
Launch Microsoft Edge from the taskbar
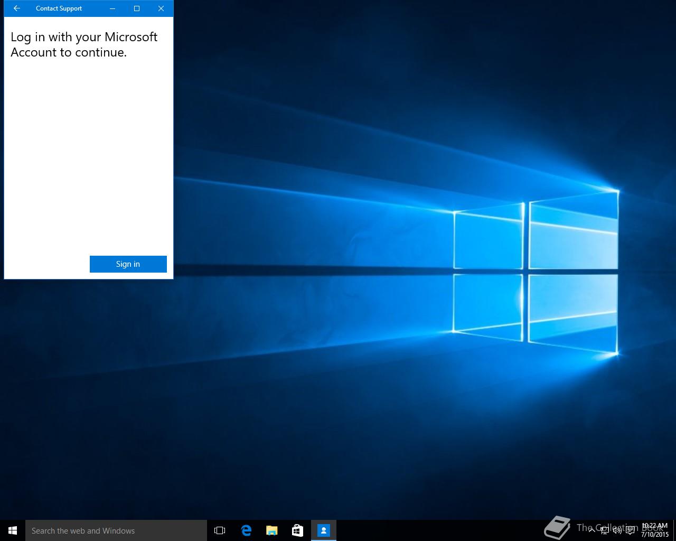[x=246, y=530]
